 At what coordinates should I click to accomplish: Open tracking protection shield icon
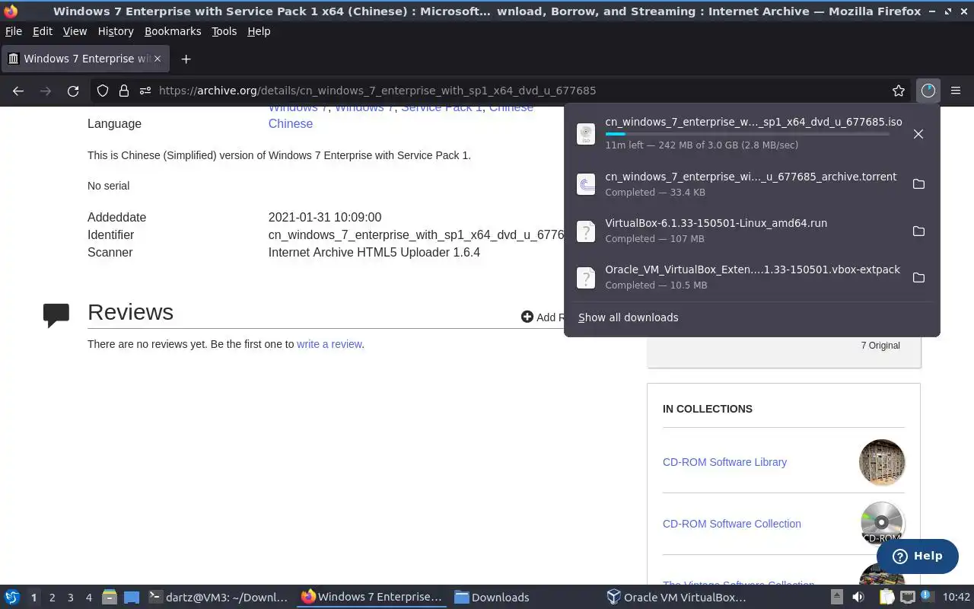pos(103,91)
